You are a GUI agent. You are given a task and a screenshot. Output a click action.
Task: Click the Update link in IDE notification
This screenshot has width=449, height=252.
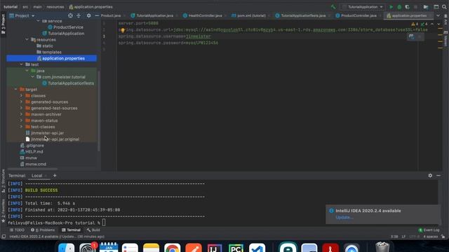coord(344,217)
